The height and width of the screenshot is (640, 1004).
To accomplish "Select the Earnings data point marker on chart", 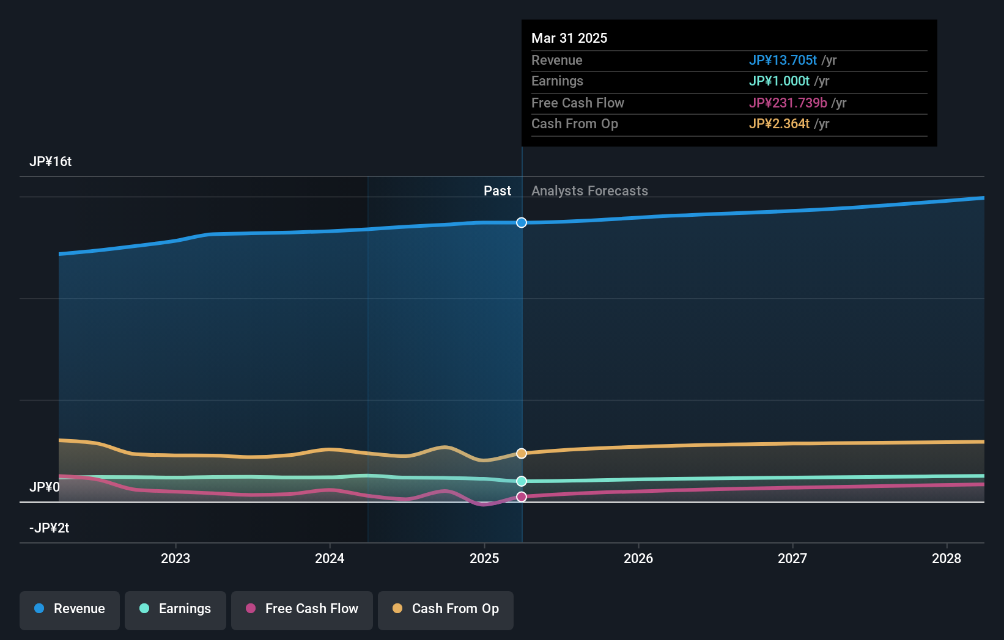I will 521,481.
